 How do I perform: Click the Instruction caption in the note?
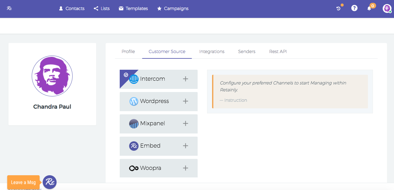pyautogui.click(x=233, y=100)
